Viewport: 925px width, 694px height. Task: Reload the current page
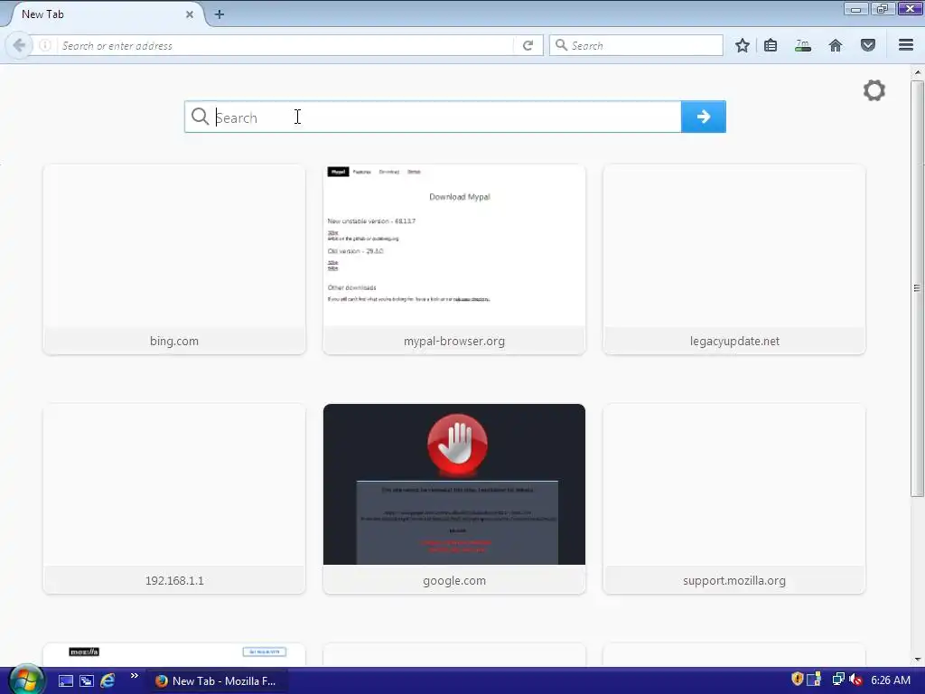pyautogui.click(x=528, y=45)
